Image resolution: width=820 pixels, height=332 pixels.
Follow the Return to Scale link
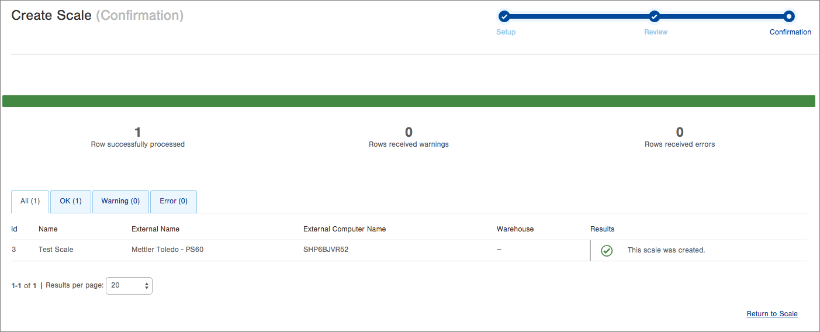[772, 314]
